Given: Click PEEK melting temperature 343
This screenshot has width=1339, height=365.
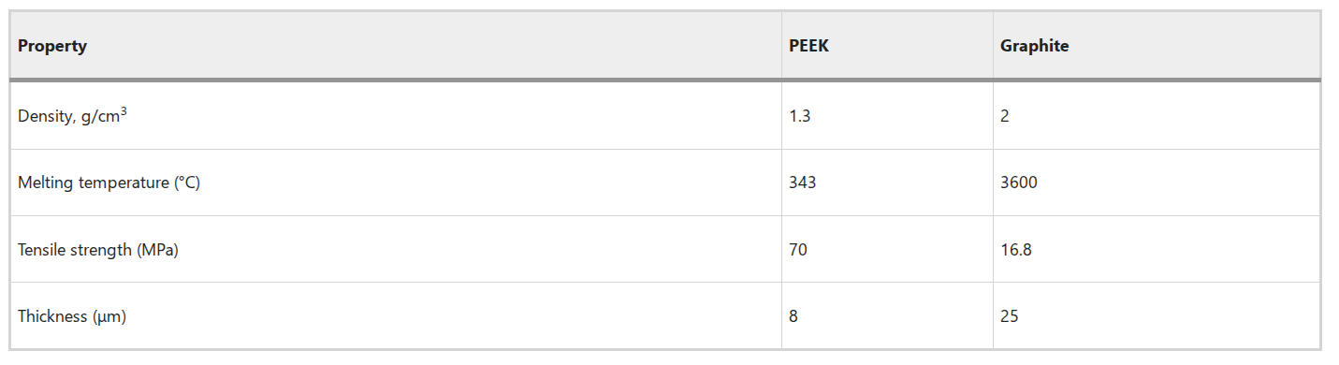Looking at the screenshot, I should point(803,182).
